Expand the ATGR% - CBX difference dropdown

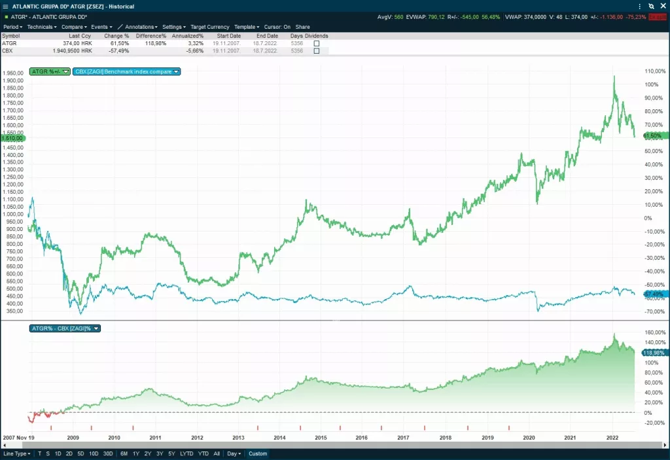pyautogui.click(x=96, y=328)
